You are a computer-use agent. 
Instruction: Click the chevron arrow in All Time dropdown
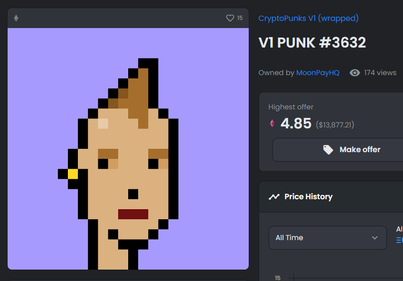click(375, 238)
